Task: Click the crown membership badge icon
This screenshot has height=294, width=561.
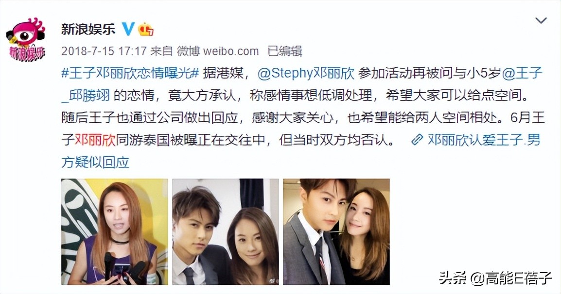Action: tap(146, 29)
